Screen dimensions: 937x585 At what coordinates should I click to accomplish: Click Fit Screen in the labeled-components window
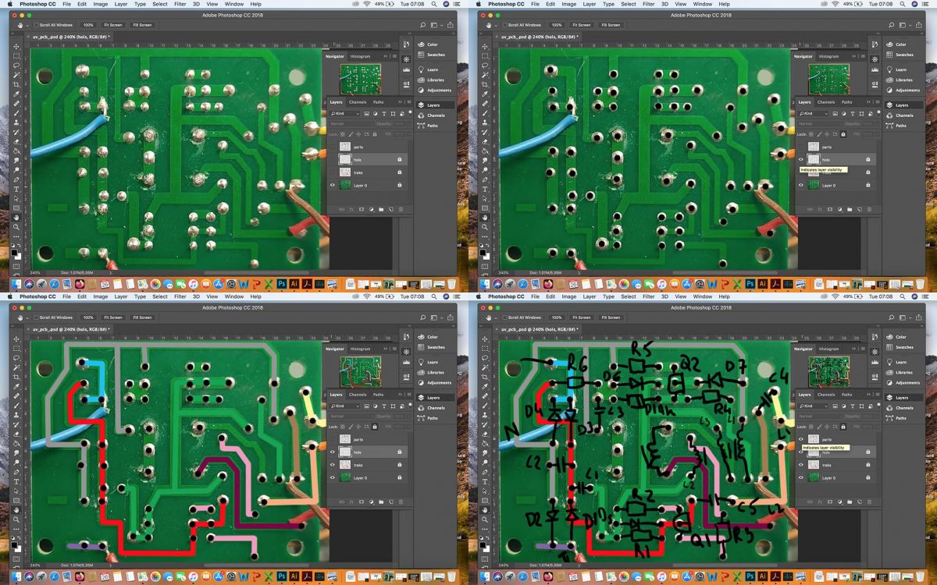[582, 317]
